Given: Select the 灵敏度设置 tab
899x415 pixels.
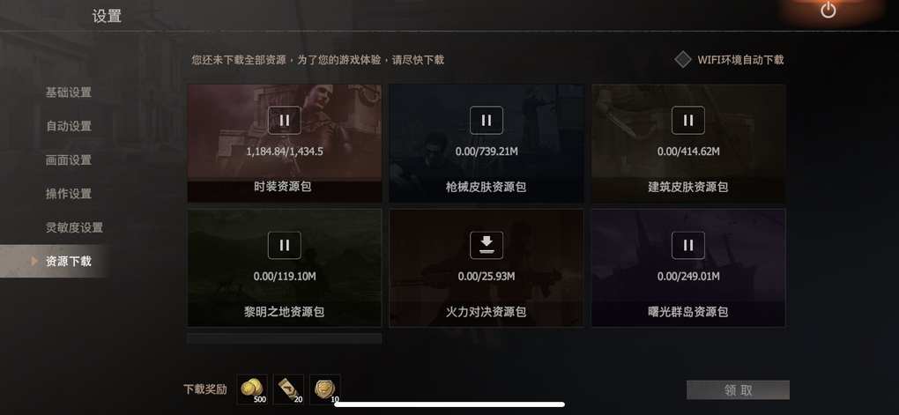Looking at the screenshot, I should pyautogui.click(x=75, y=227).
